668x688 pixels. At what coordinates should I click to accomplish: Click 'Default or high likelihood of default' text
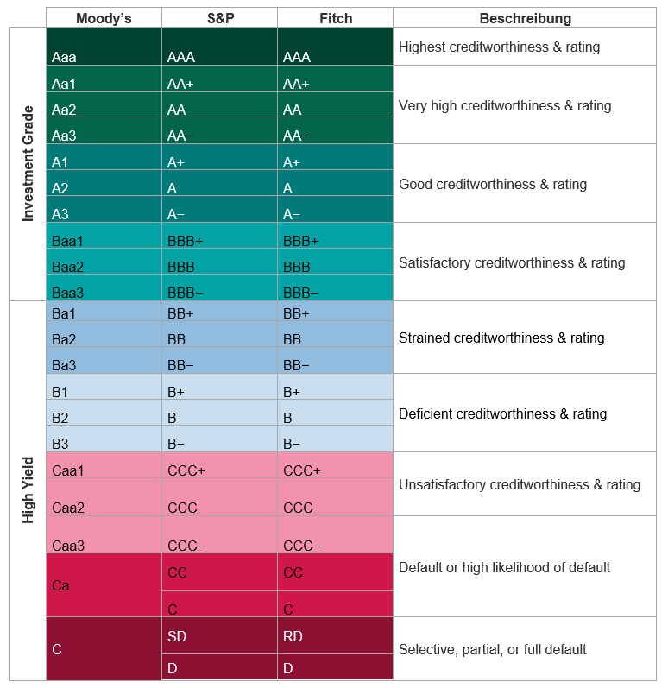pos(504,567)
